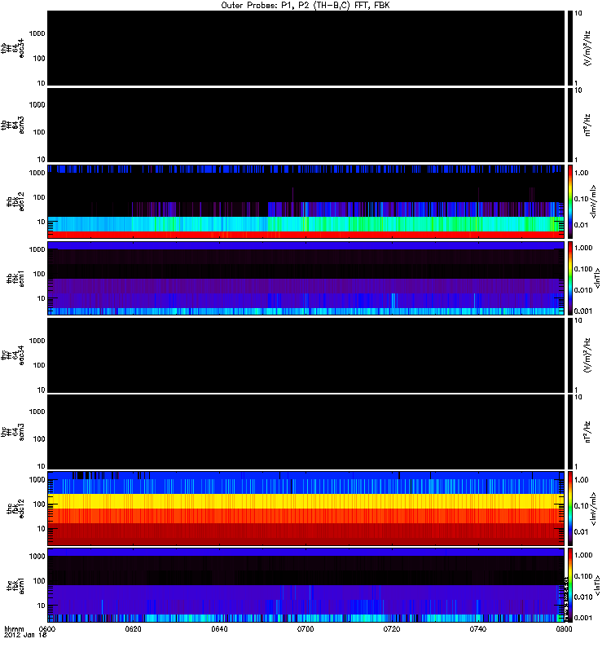This screenshot has height=652, width=611.
Task: Select the 0720 time axis label
Action: pos(392,628)
